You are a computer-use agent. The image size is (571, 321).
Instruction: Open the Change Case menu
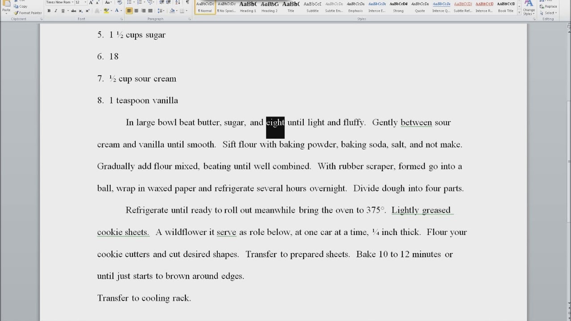[108, 2]
